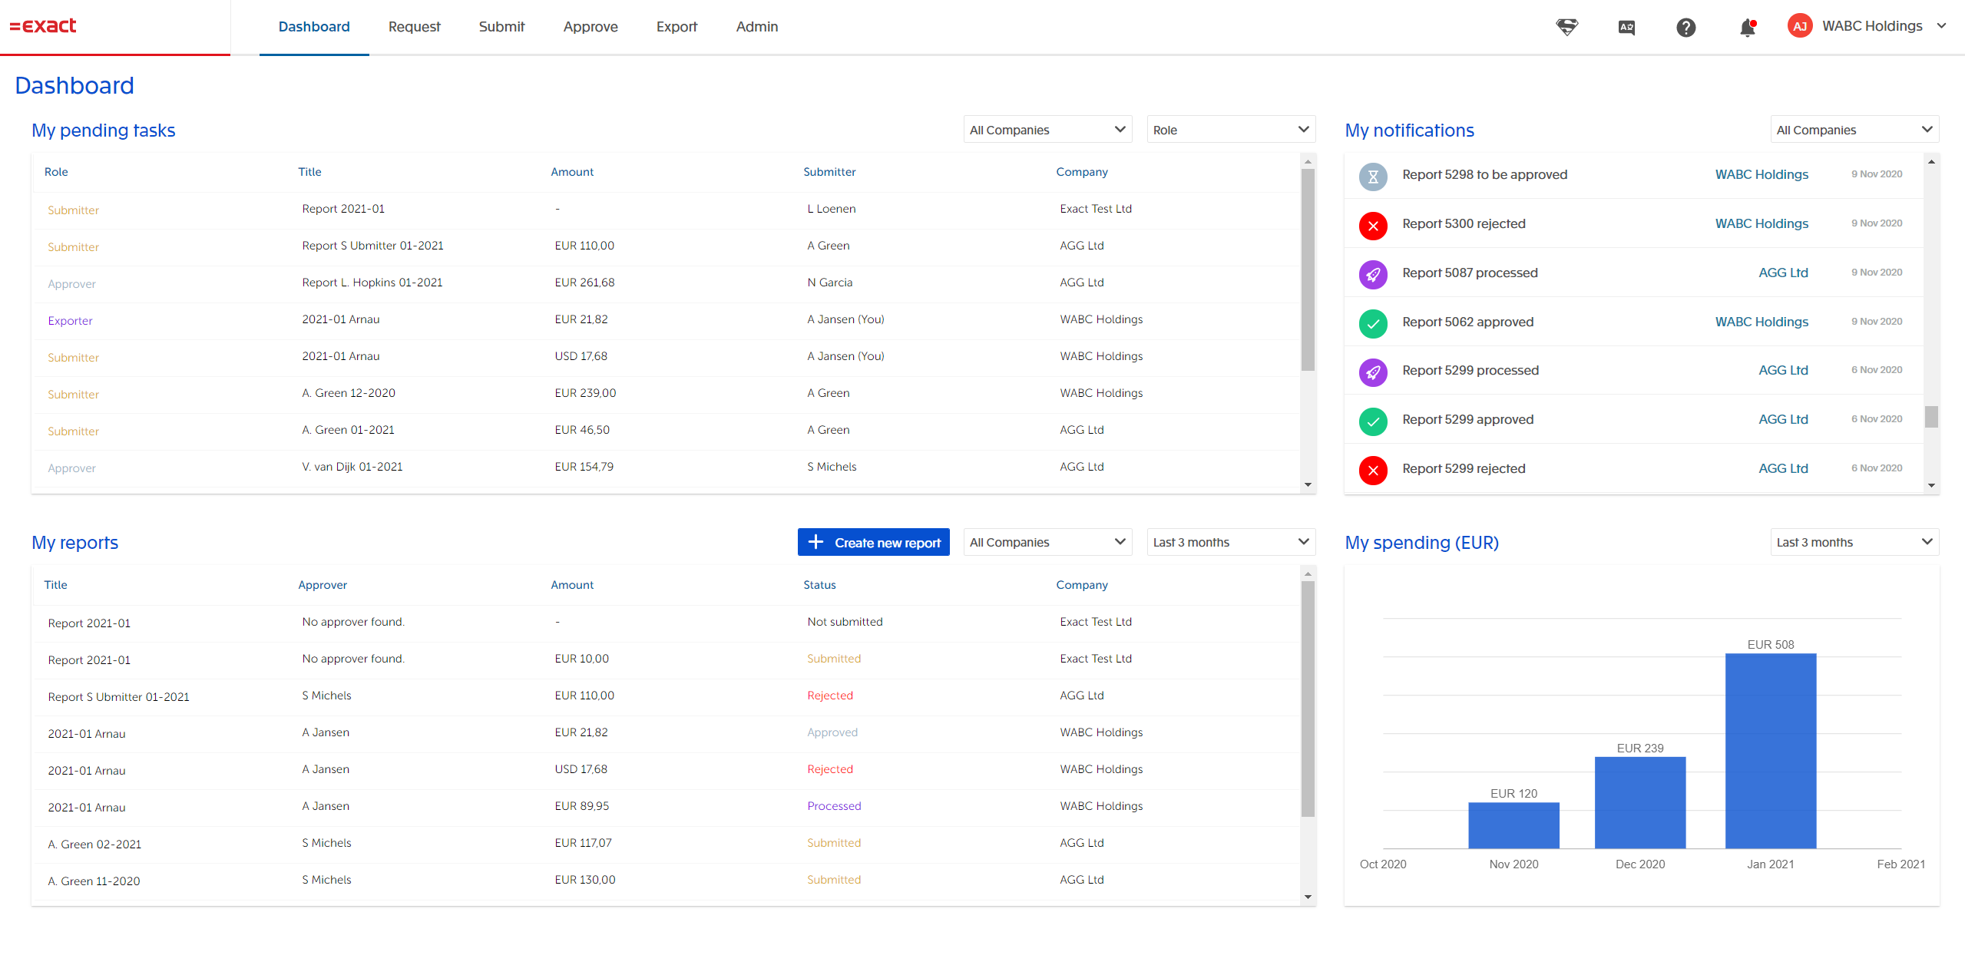Viewport: 1965px width, 965px height.
Task: Click red X icon for Report 5299 rejected
Action: (1373, 471)
